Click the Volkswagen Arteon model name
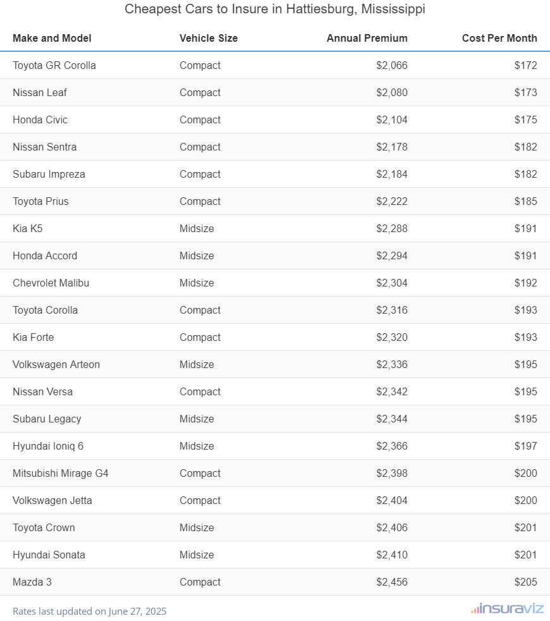 (x=56, y=364)
